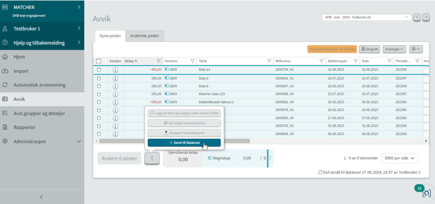Go to the next account arrow
This screenshot has width=435, height=204.
(426, 17)
